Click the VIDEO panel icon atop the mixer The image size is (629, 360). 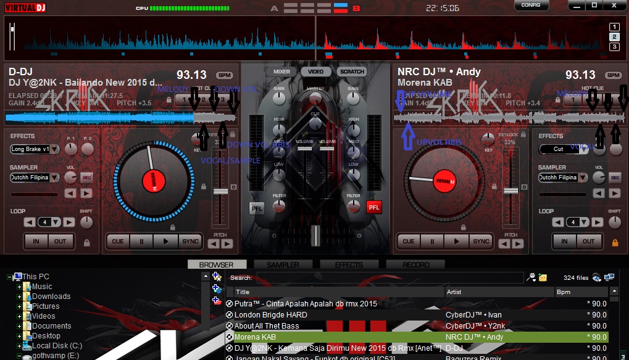point(315,71)
